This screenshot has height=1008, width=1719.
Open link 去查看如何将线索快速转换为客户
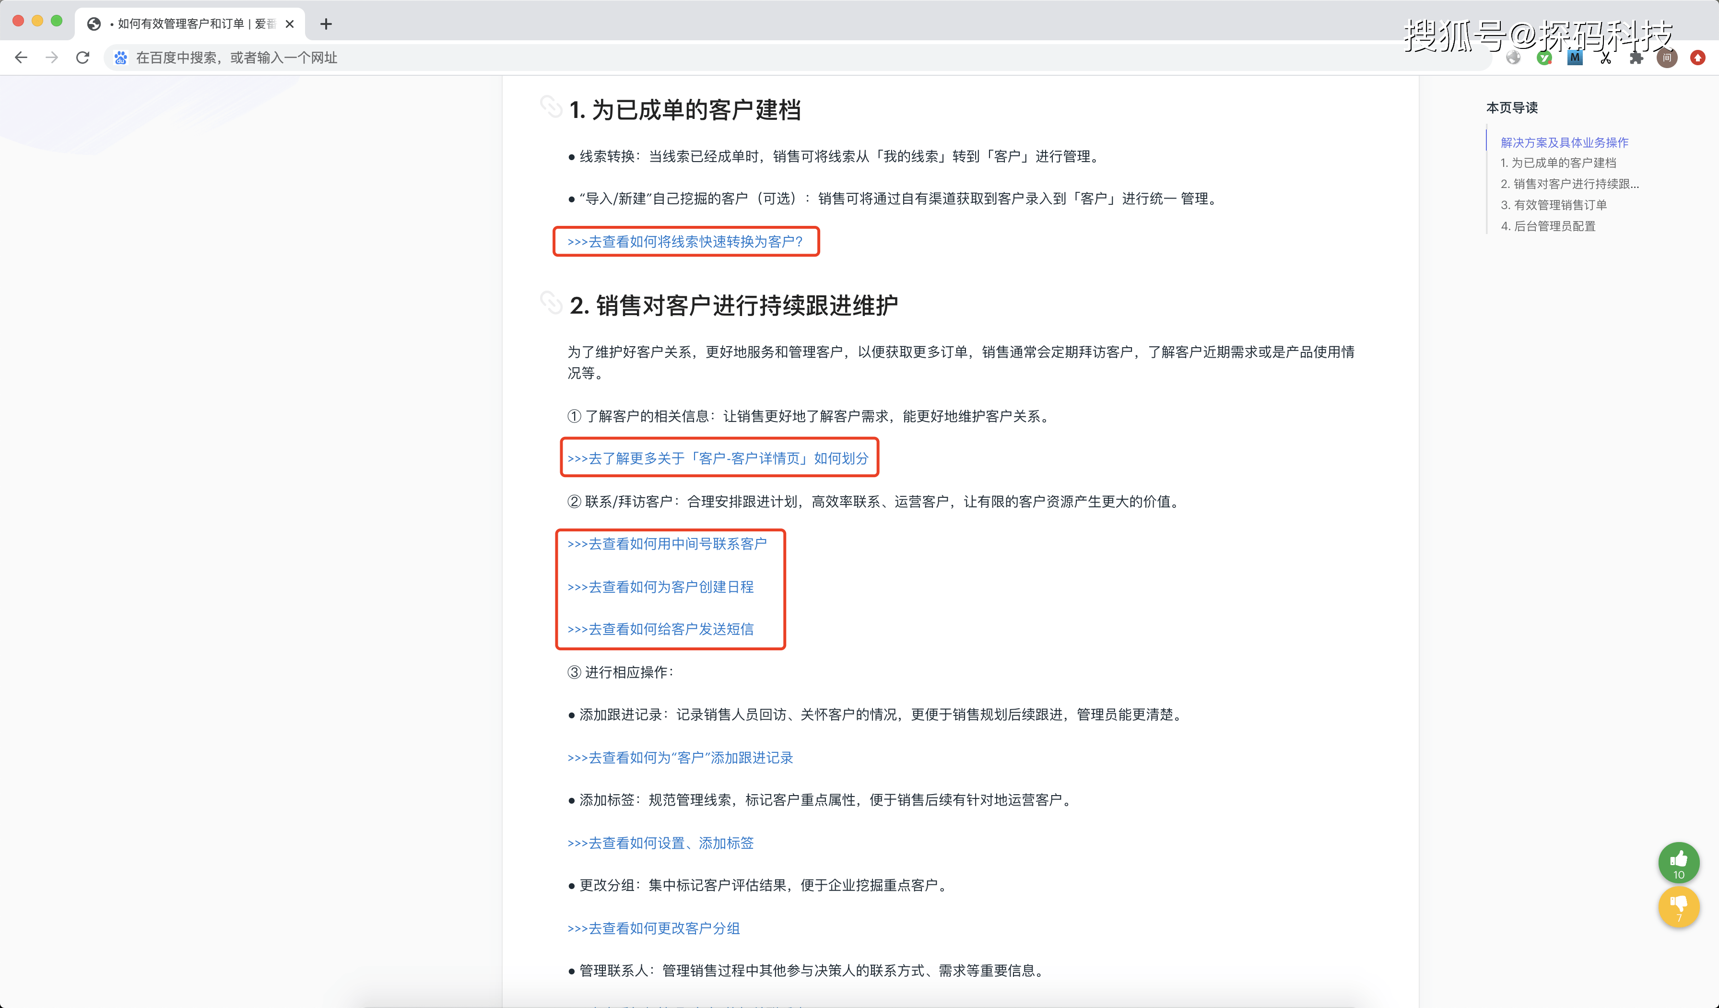tap(685, 241)
